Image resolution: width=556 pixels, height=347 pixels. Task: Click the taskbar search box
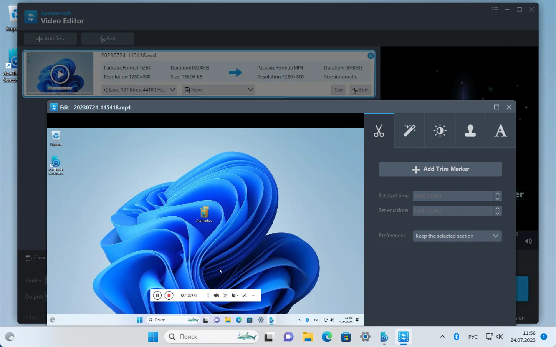[211, 337]
